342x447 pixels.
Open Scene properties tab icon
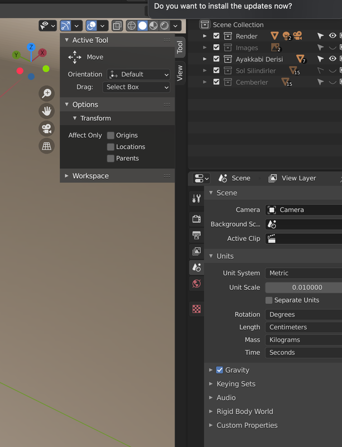point(196,268)
